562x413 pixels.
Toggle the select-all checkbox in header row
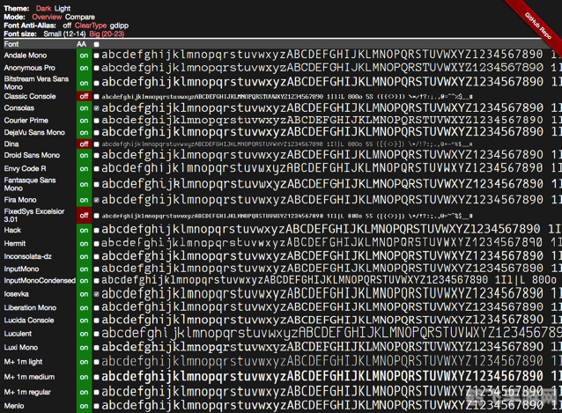point(97,44)
